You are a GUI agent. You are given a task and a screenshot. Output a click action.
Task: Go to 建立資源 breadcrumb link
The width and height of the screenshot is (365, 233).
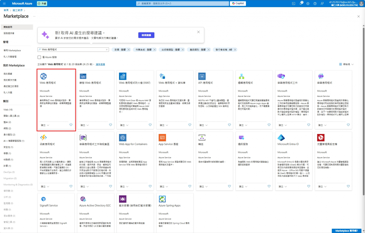17,10
